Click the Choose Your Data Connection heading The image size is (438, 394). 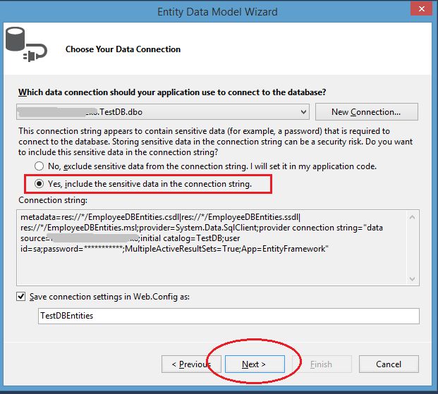click(123, 49)
